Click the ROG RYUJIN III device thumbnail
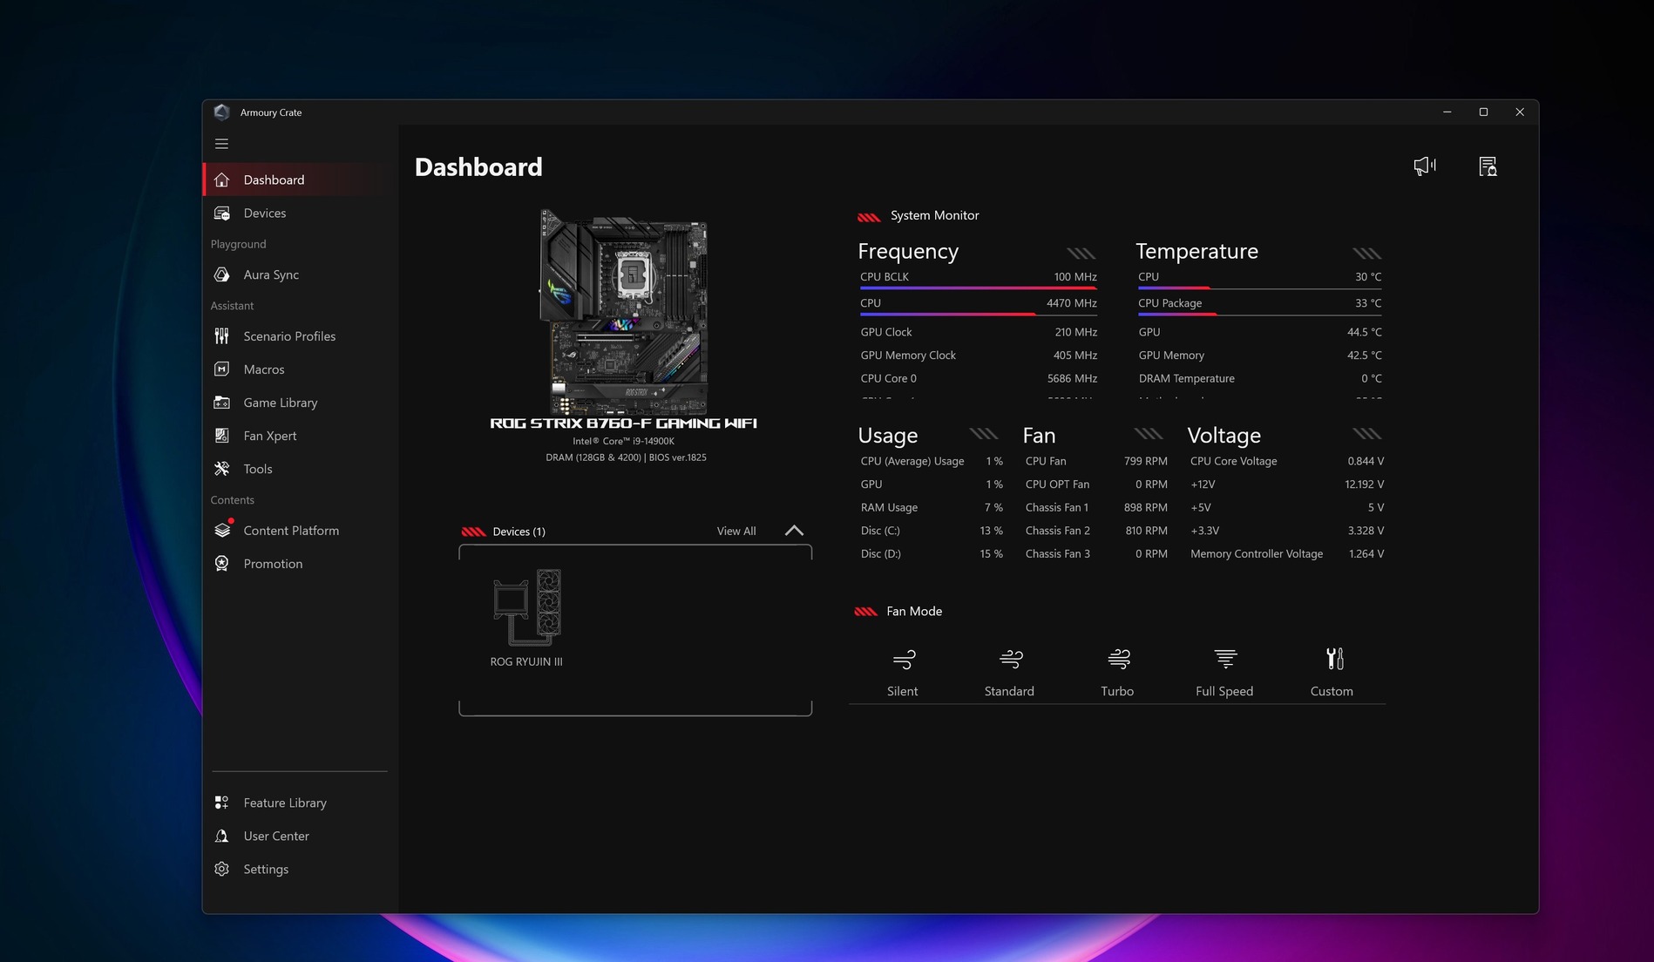Viewport: 1654px width, 962px height. (x=526, y=608)
